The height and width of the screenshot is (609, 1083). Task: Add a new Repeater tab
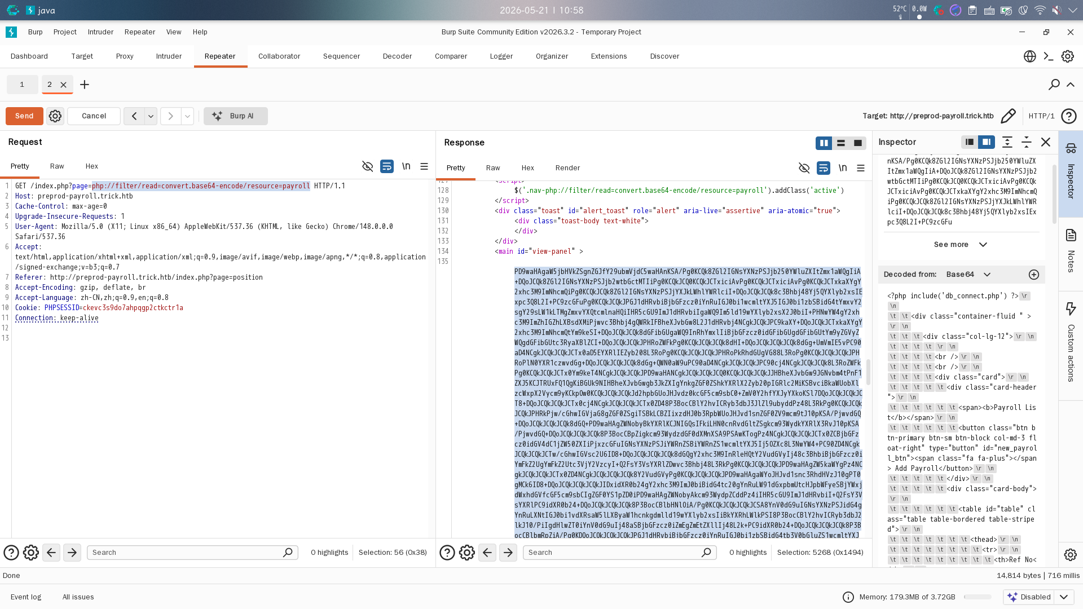click(x=85, y=85)
